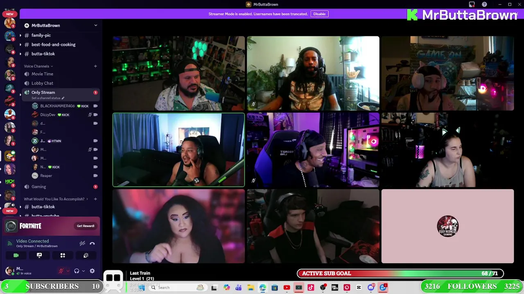Open output device options arrow beside headphones
The height and width of the screenshot is (294, 524).
click(83, 271)
